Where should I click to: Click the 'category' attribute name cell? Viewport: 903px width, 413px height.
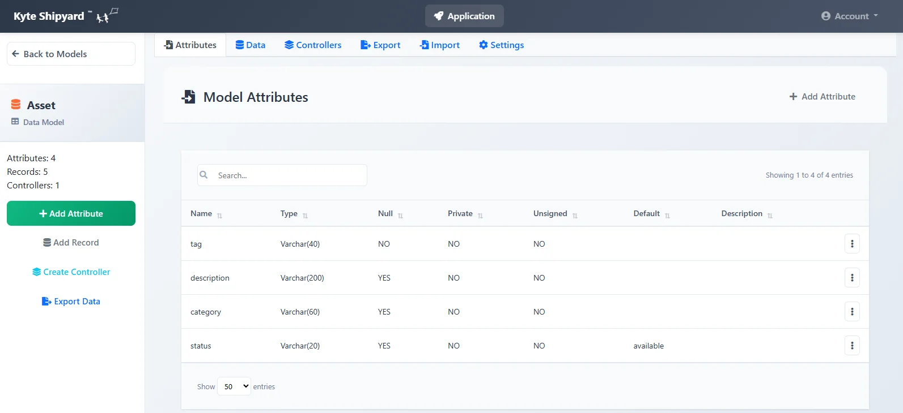[x=206, y=312]
